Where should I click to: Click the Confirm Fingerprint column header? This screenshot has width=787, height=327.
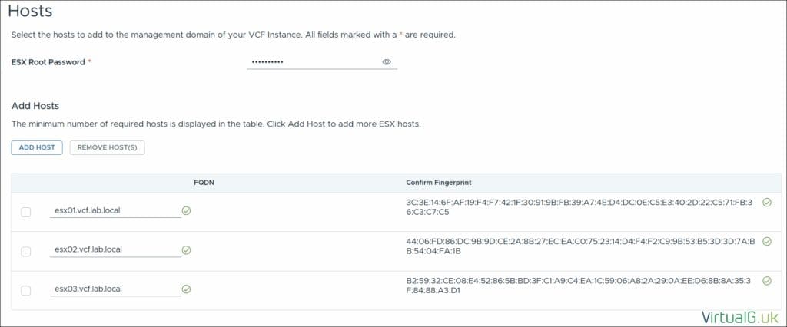[x=438, y=183]
